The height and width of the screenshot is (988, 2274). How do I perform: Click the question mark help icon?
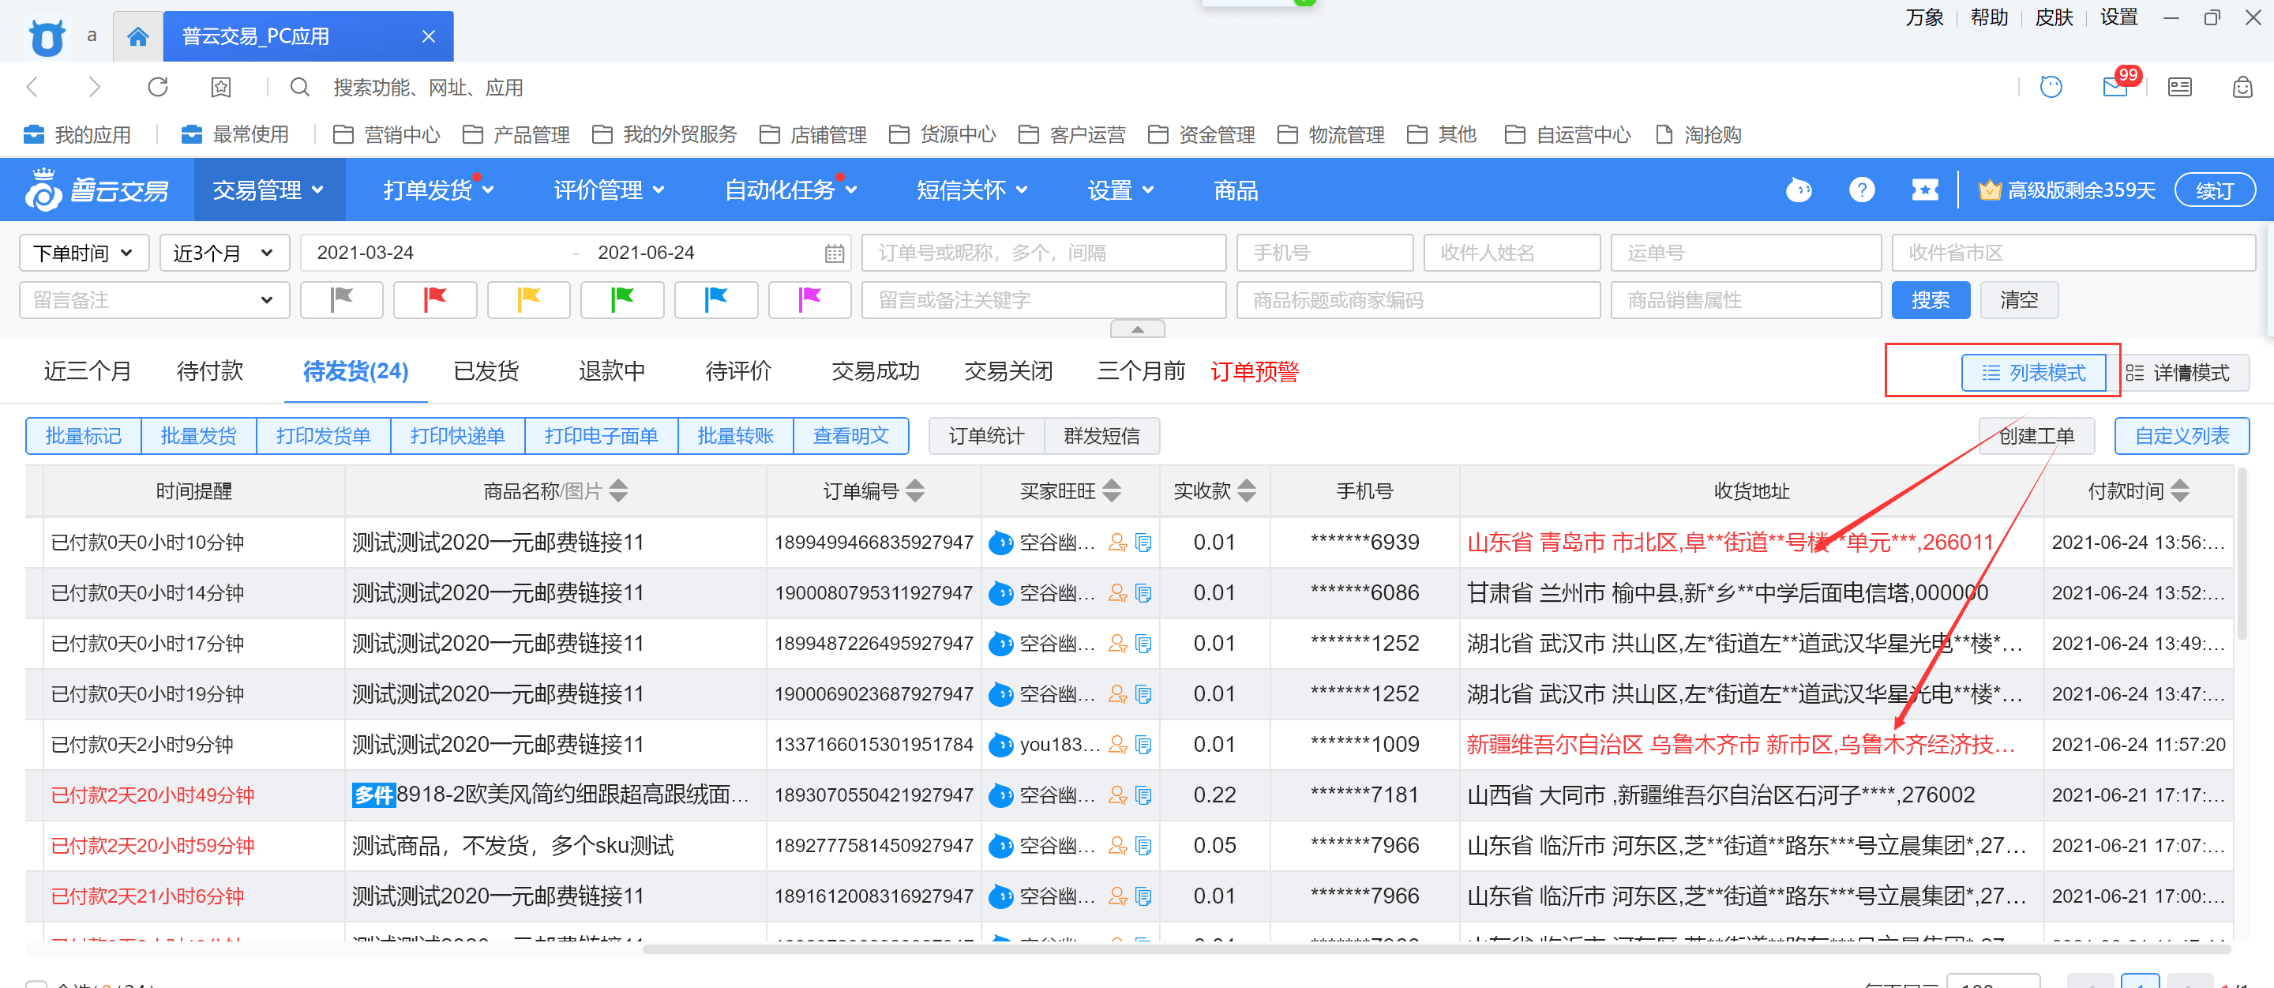[x=1861, y=190]
